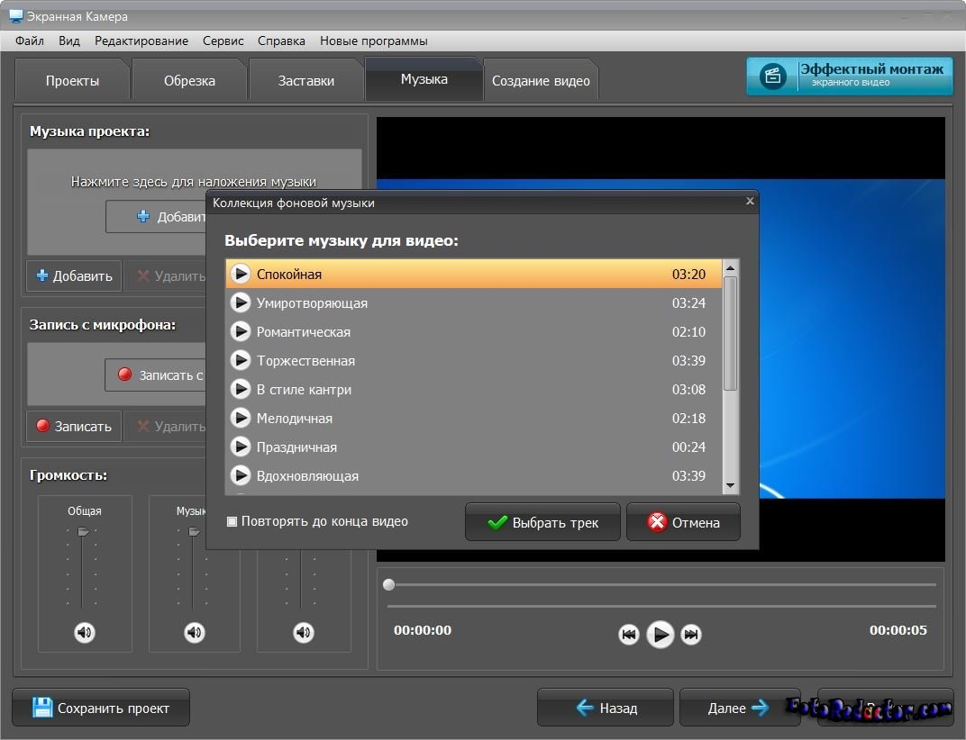
Task: Select the Праздничная track name
Action: tap(296, 447)
